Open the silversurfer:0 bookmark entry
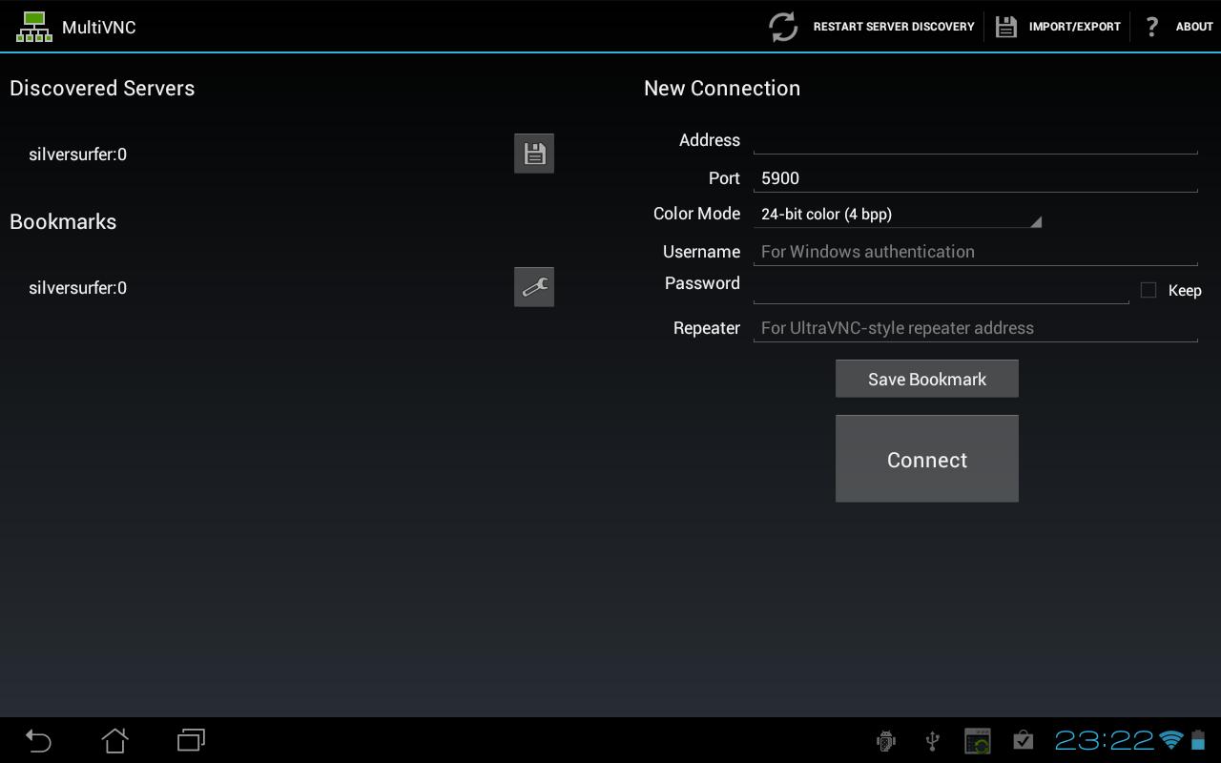The width and height of the screenshot is (1221, 763). (77, 287)
